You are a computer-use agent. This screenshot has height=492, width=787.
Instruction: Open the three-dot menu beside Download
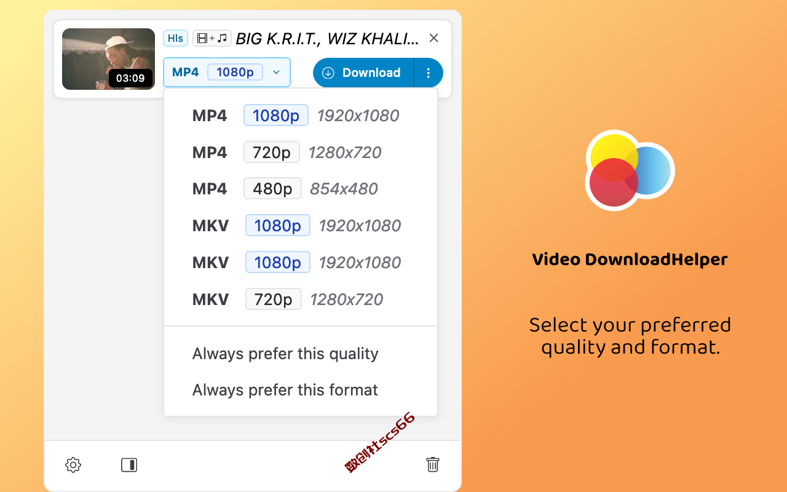click(429, 73)
